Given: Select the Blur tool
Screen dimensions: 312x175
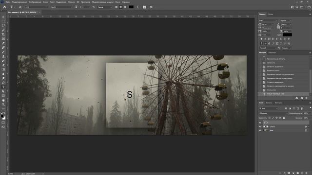Looking at the screenshot, I should coord(3,74).
